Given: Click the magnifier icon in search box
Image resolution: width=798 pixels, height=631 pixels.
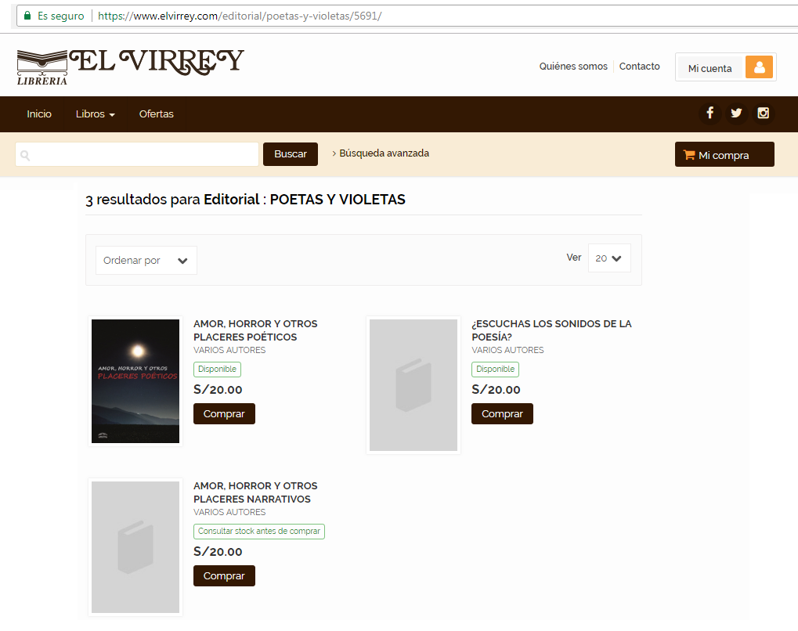Looking at the screenshot, I should 25,155.
